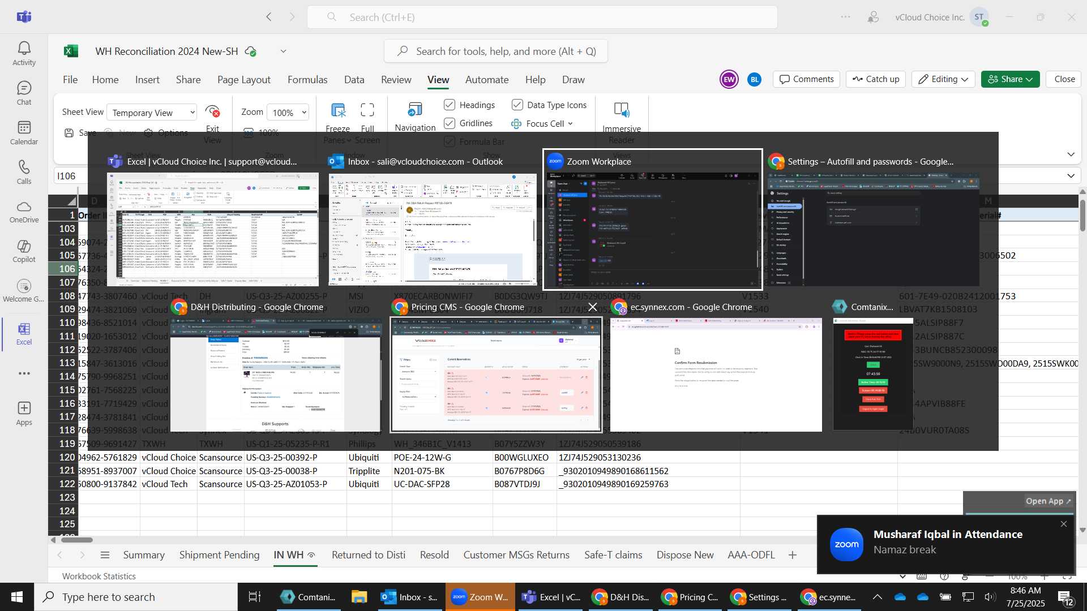
Task: Toggle the Data Type Icons checkbox
Action: (x=517, y=105)
